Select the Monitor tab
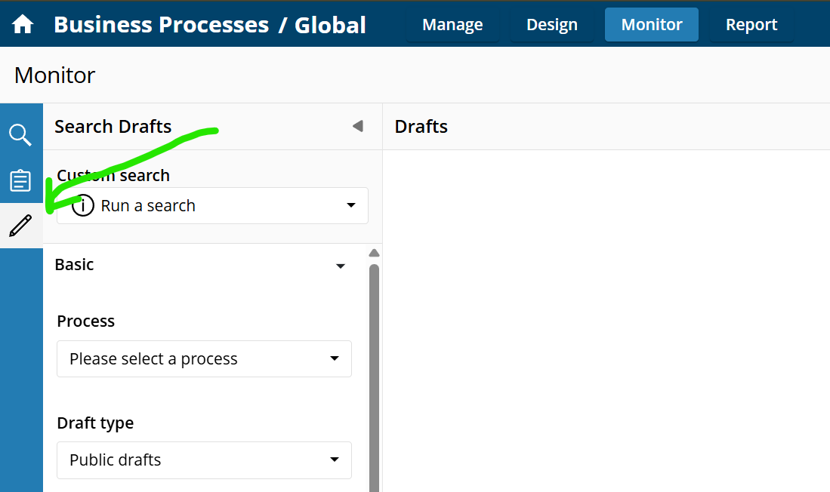 coord(652,25)
